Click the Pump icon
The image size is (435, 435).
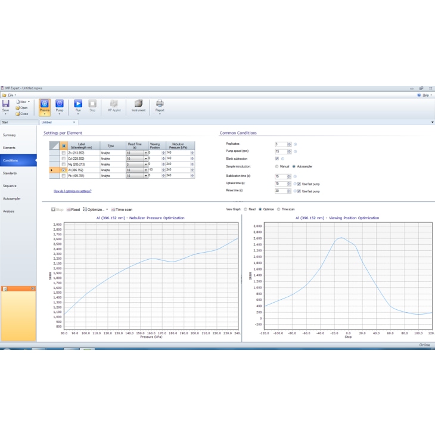[60, 105]
